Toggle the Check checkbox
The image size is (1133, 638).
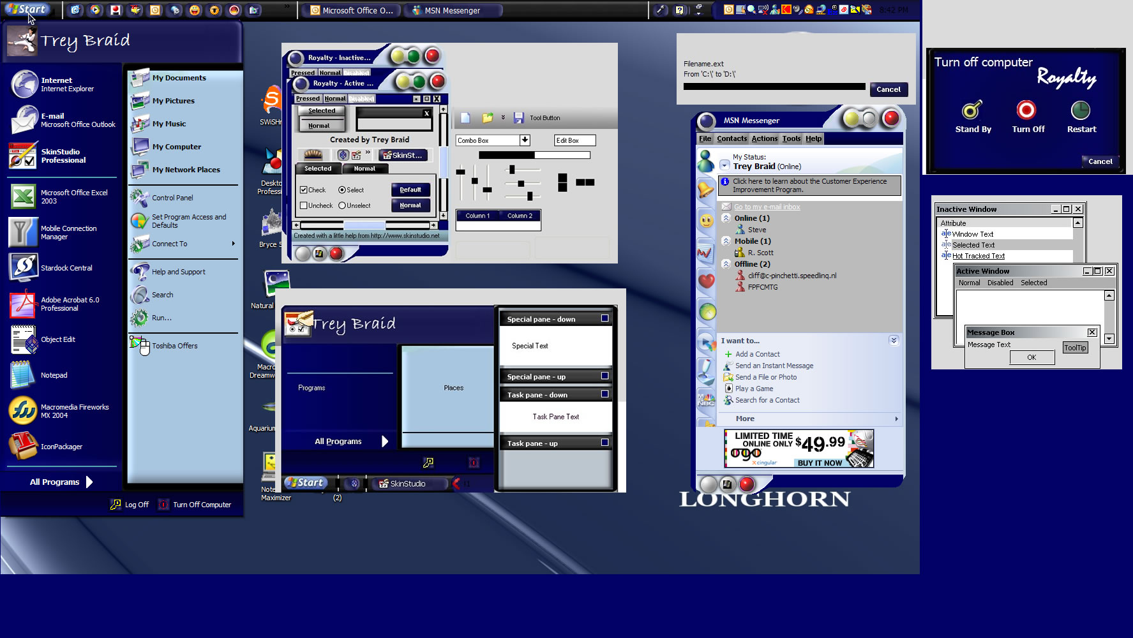304,190
